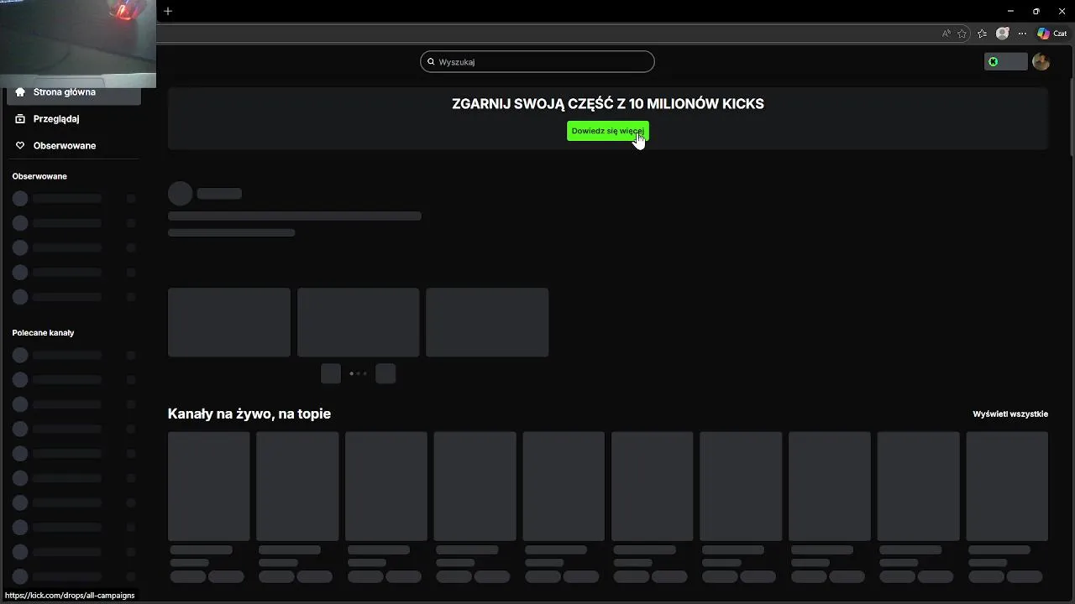This screenshot has width=1075, height=604.
Task: Open the Kick user avatar menu
Action: pos(1041,62)
